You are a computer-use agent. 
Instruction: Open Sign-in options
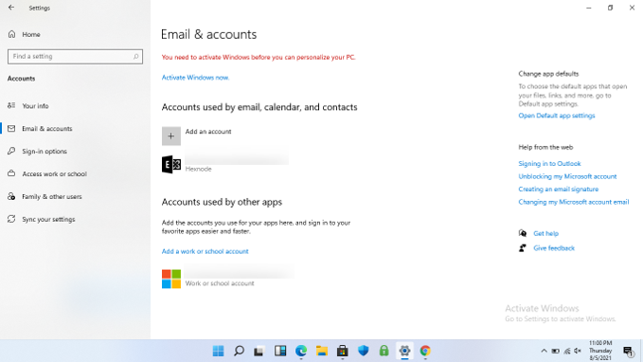click(x=45, y=152)
